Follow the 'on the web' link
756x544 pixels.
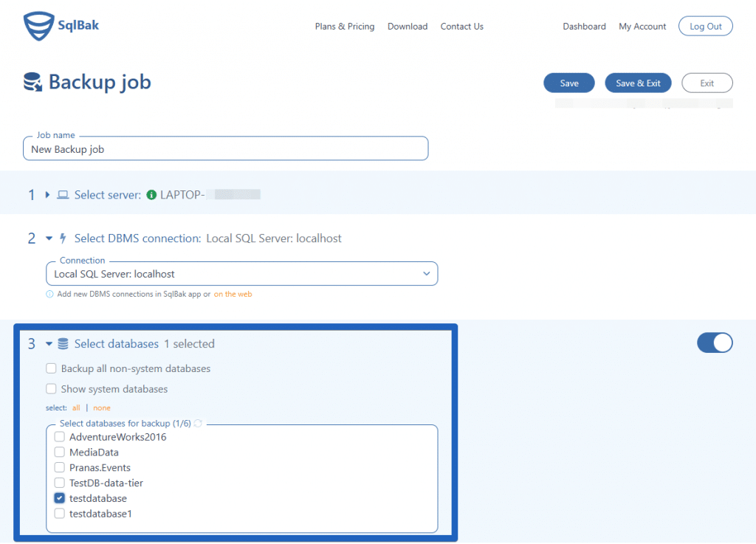coord(233,294)
